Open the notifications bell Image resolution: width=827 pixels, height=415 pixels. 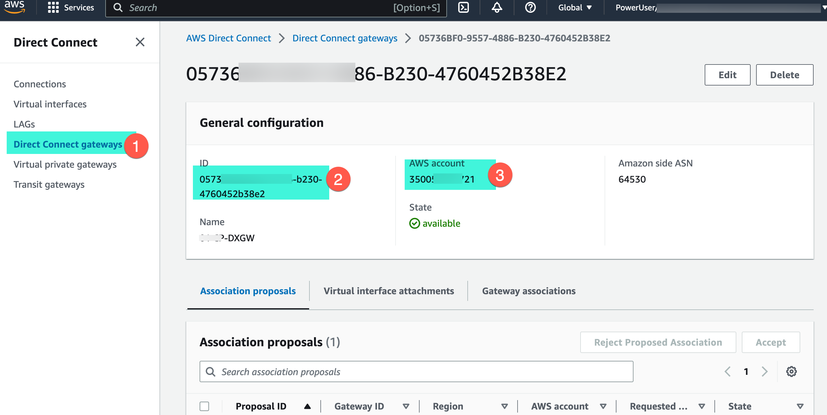point(497,7)
